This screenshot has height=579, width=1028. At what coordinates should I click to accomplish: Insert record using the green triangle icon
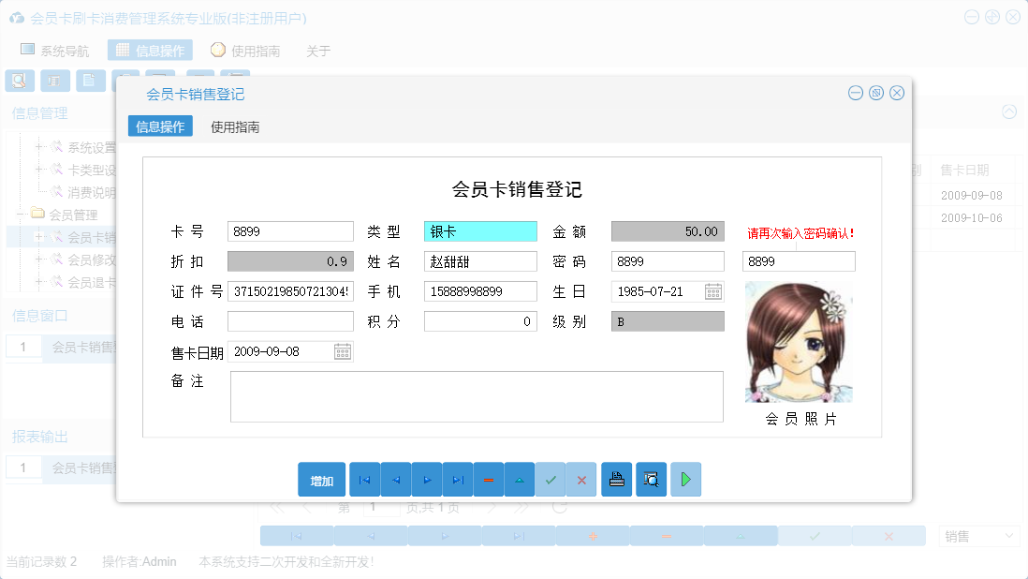click(520, 479)
